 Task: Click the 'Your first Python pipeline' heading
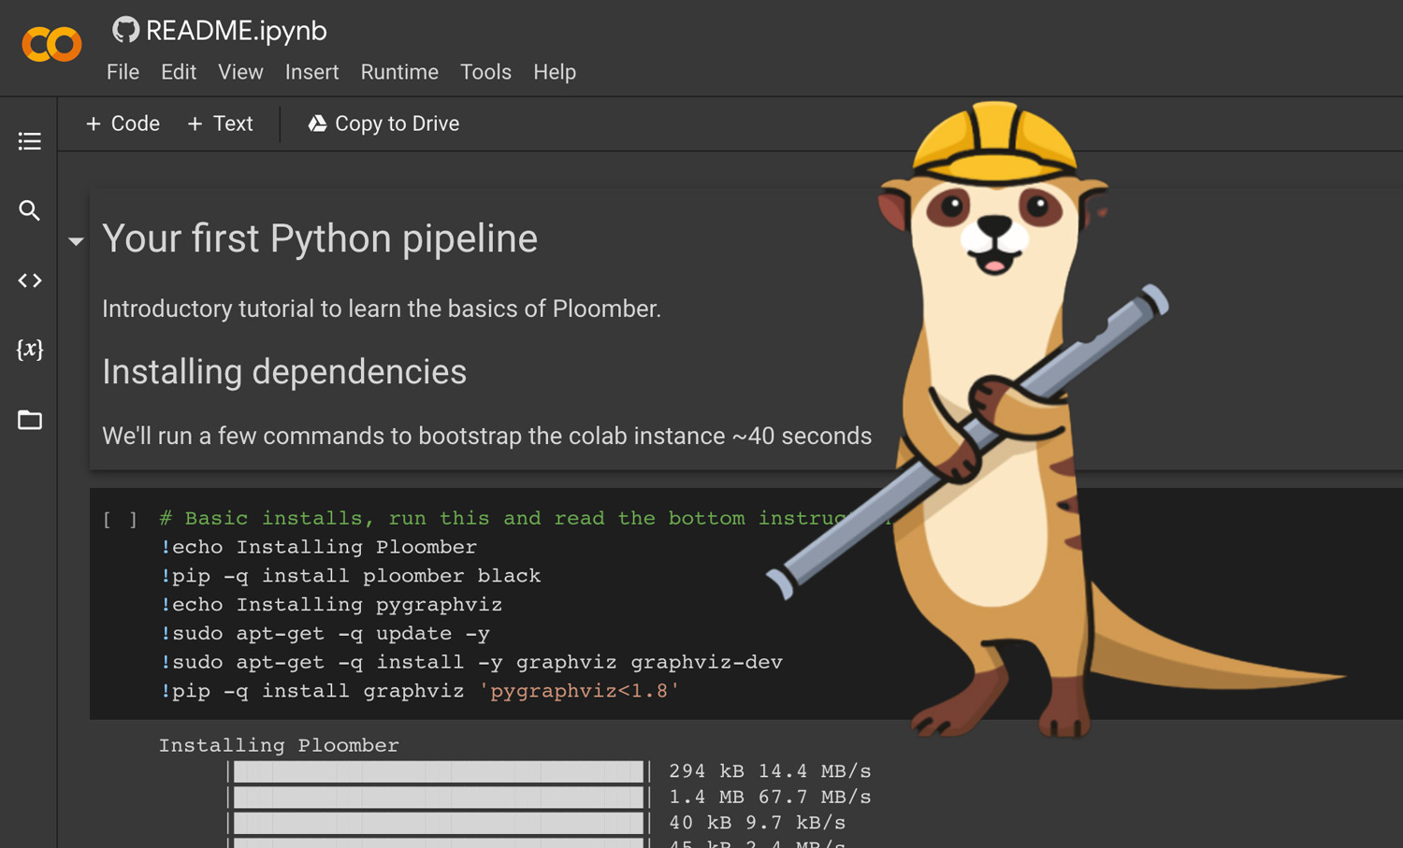click(x=320, y=238)
